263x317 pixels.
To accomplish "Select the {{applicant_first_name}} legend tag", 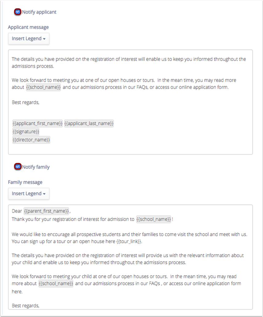I will tap(38, 124).
